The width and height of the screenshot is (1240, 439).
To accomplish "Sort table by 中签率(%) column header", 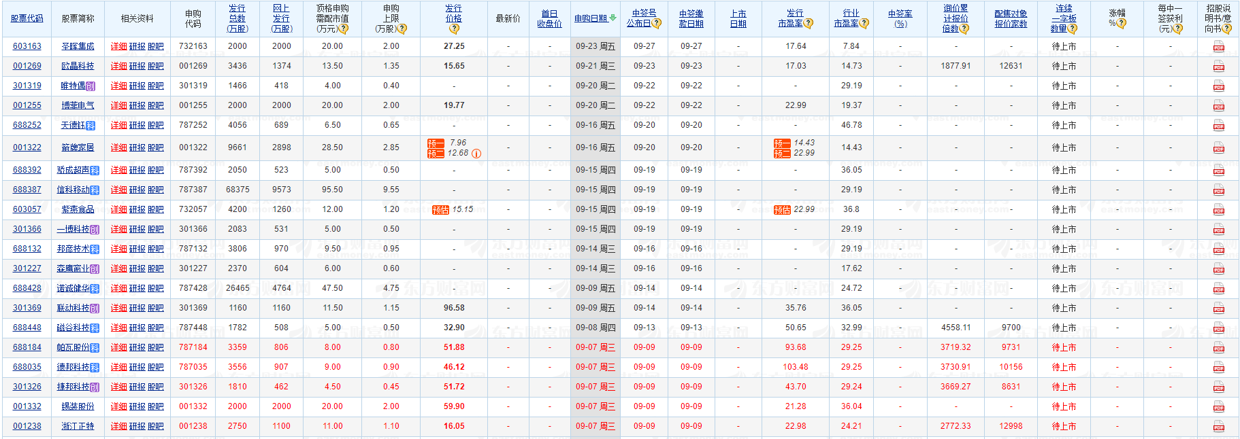I will (900, 18).
